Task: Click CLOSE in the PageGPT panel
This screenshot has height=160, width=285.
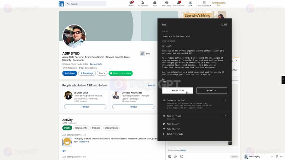Action: (224, 25)
